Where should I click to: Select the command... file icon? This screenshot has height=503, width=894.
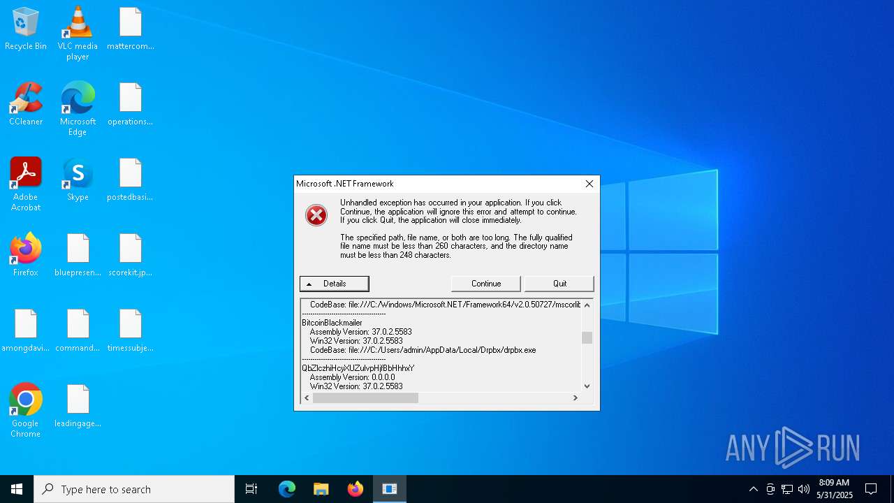tap(78, 331)
